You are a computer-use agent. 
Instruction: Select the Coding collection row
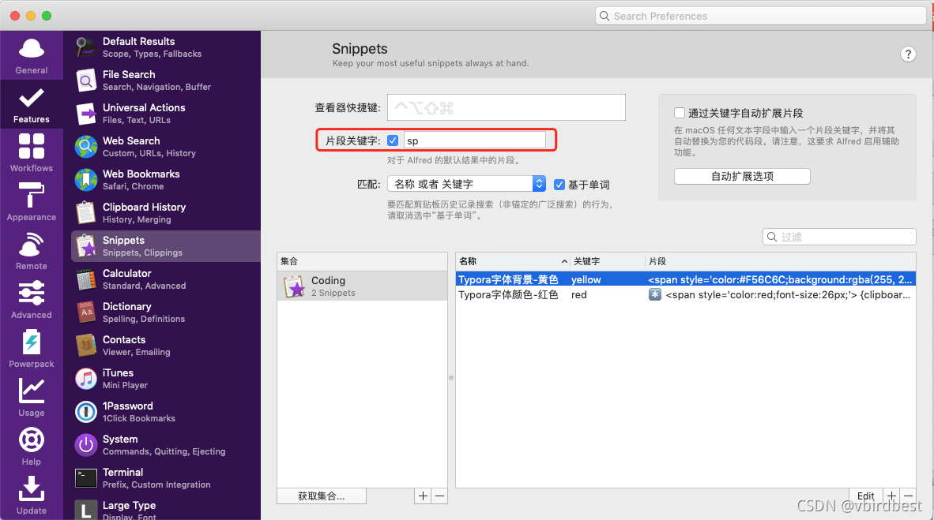[x=362, y=286]
